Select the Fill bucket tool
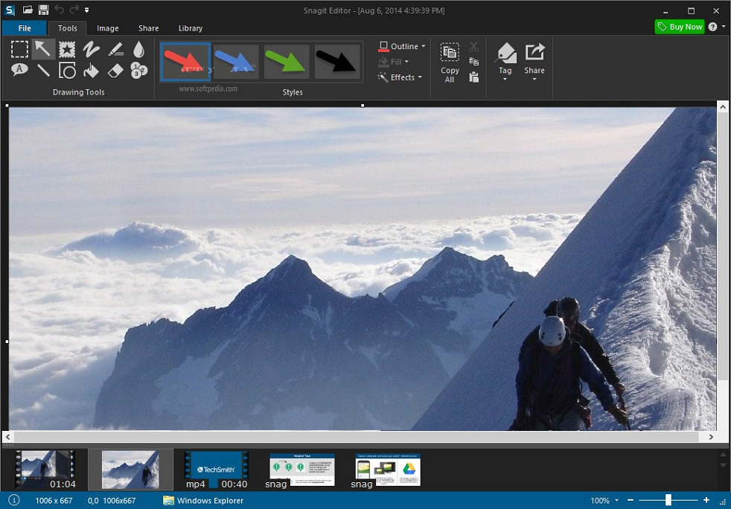The width and height of the screenshot is (731, 509). (92, 71)
